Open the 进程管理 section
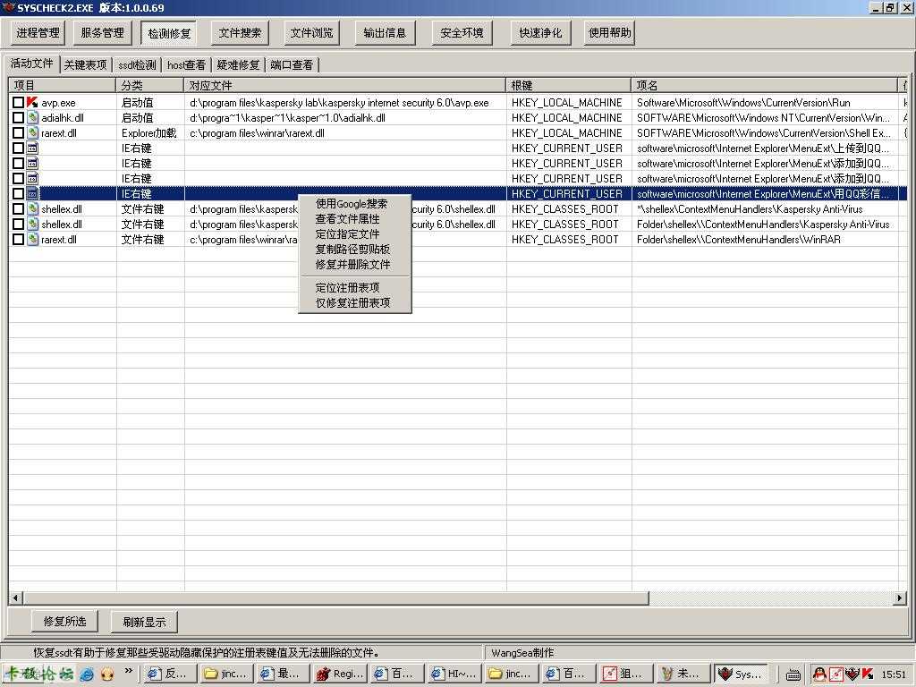The height and width of the screenshot is (687, 916). point(38,33)
